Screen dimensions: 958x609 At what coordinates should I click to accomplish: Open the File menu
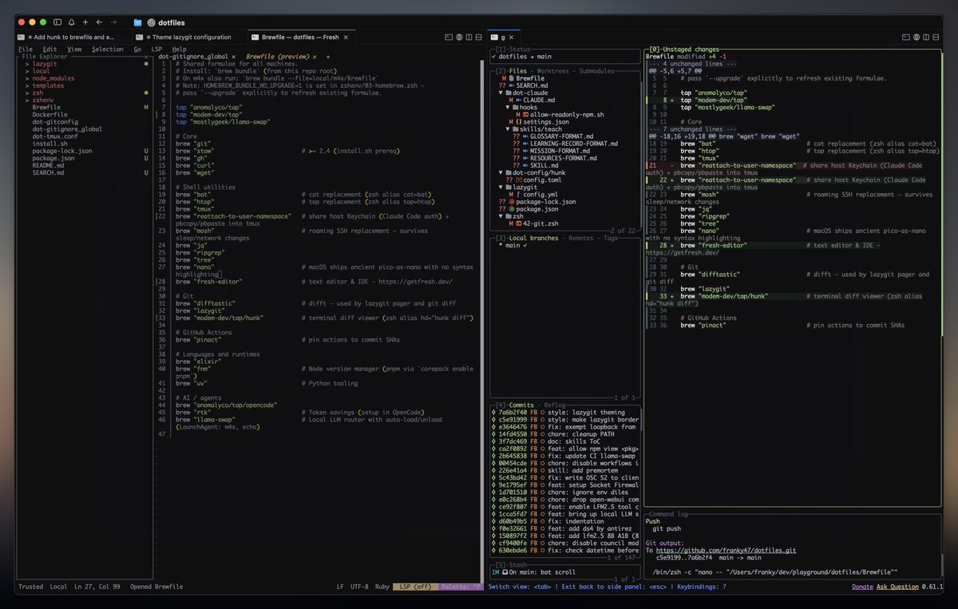pyautogui.click(x=26, y=49)
